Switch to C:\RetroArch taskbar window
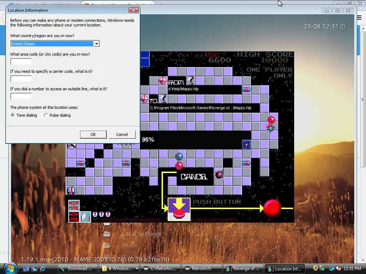 pos(160,269)
